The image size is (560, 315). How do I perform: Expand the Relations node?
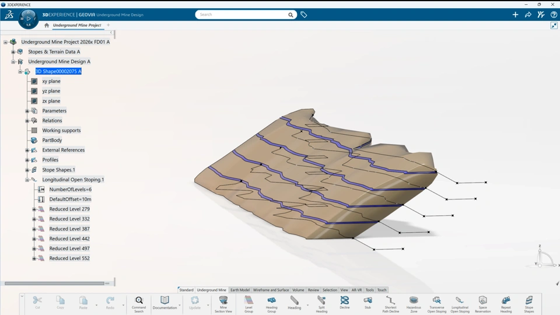[x=27, y=121]
